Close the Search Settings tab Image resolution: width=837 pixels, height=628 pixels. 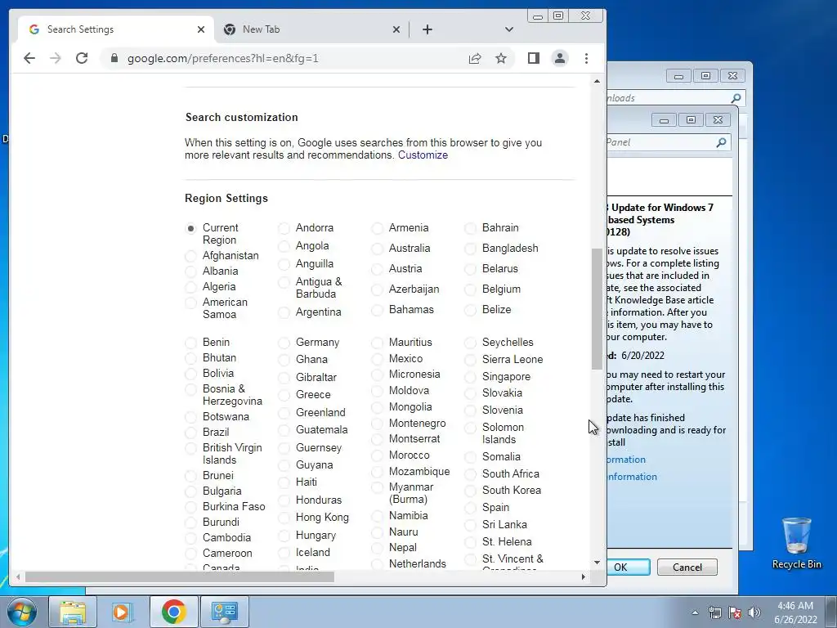[201, 29]
